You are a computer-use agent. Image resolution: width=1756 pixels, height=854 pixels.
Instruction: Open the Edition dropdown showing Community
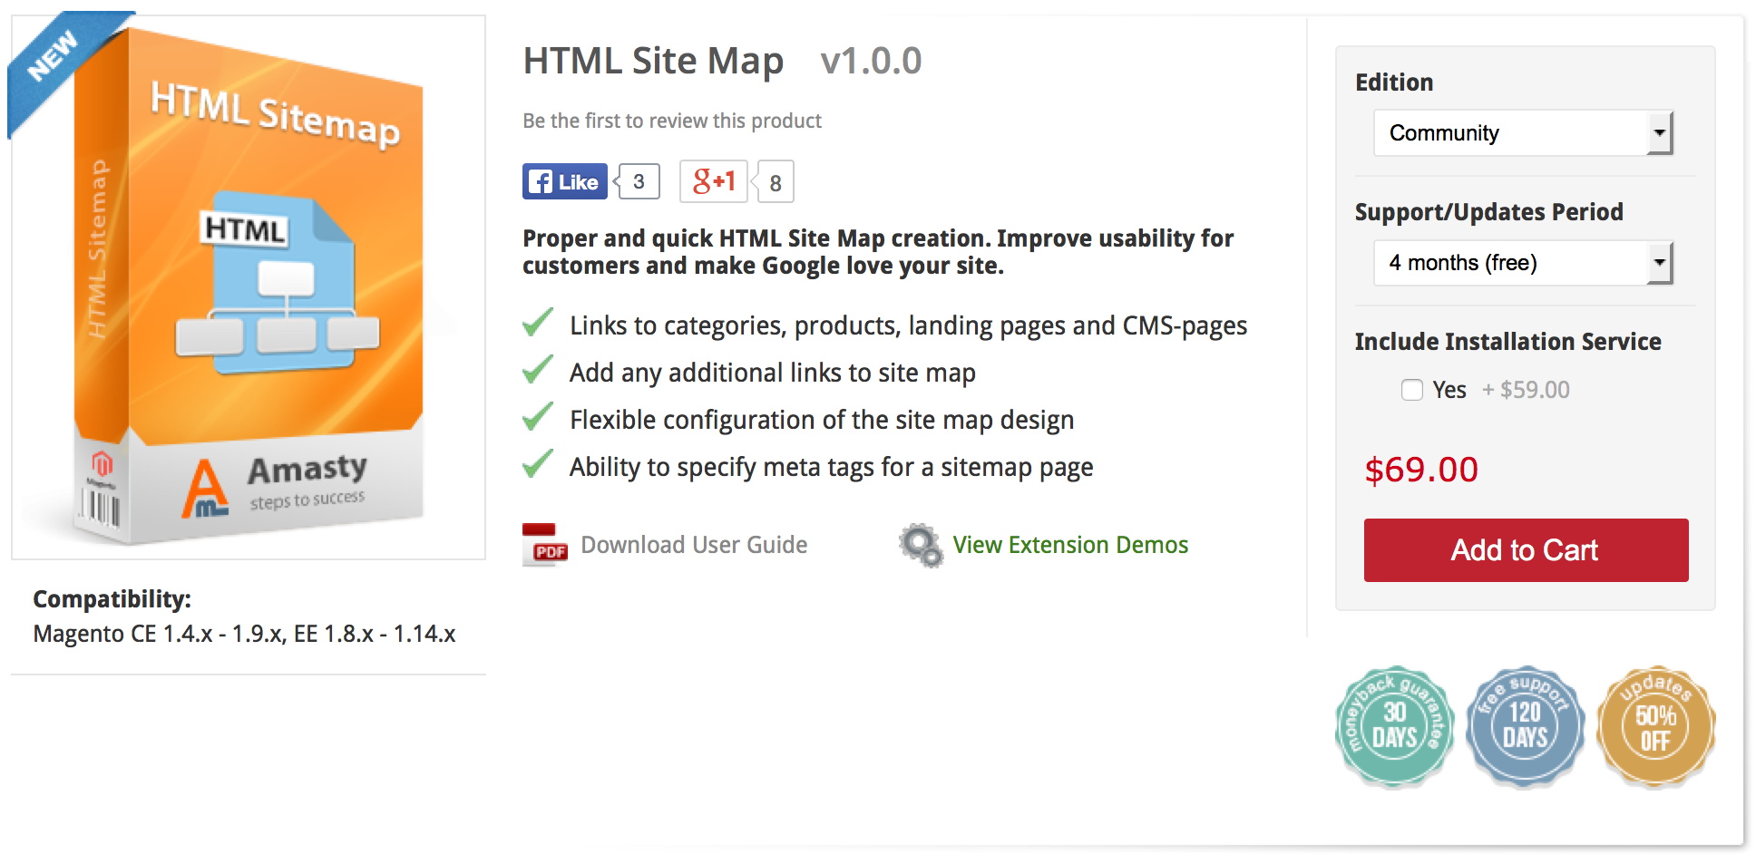[x=1522, y=133]
